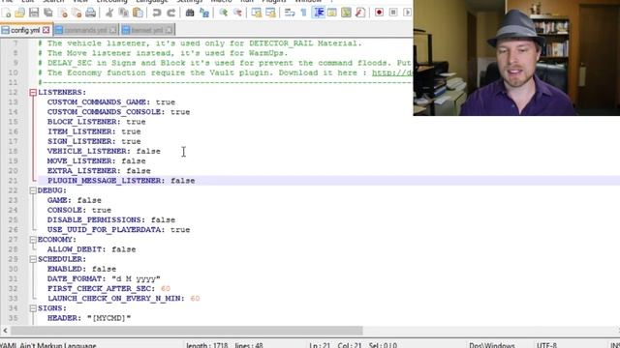620x348 pixels.
Task: Create a new document with the New icon
Action: pos(7,13)
